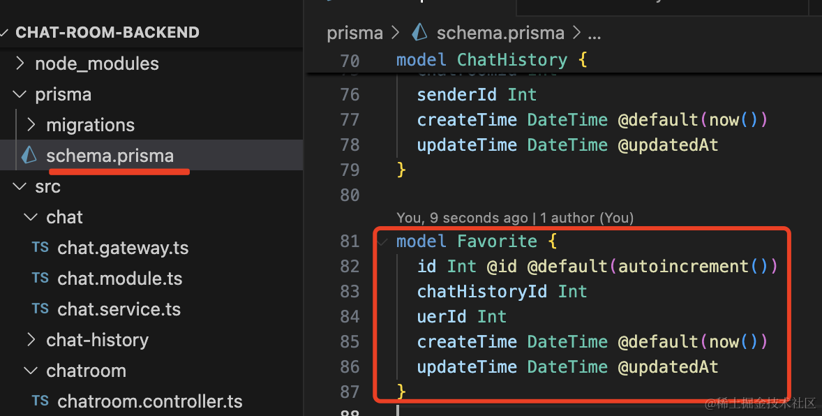The width and height of the screenshot is (822, 416).
Task: Click the git blame annotation above line 81
Action: 514,218
